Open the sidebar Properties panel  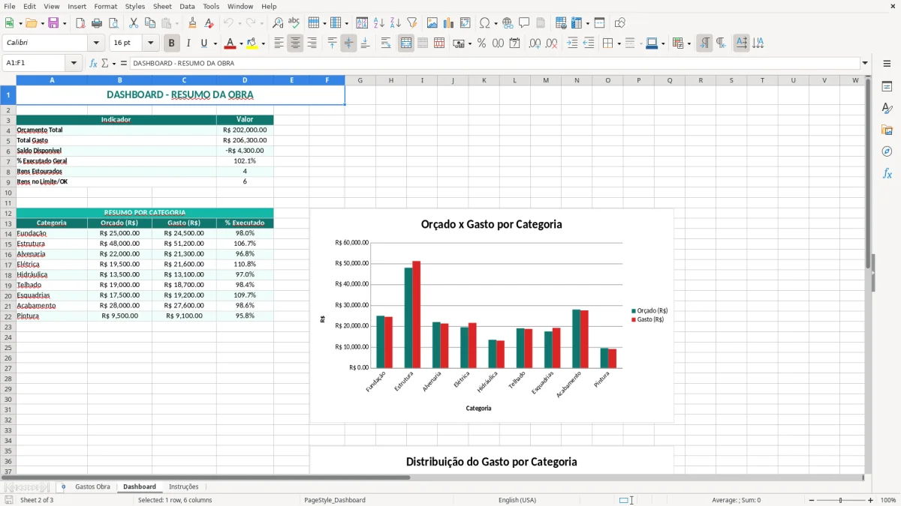click(887, 87)
